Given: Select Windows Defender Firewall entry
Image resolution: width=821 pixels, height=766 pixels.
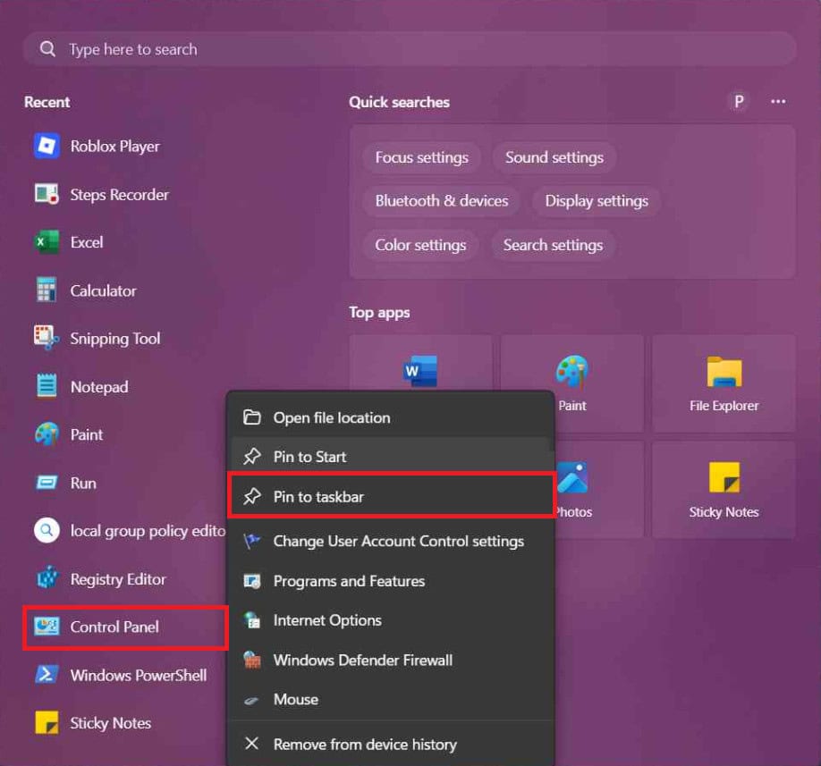Looking at the screenshot, I should (393, 660).
